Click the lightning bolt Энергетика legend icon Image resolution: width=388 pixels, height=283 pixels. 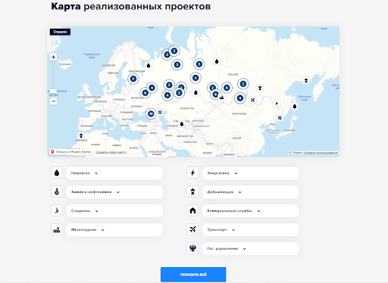pyautogui.click(x=192, y=173)
